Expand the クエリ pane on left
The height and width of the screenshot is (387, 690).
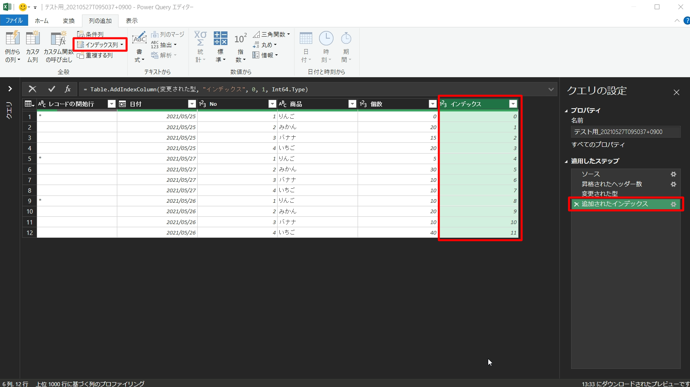pyautogui.click(x=10, y=89)
